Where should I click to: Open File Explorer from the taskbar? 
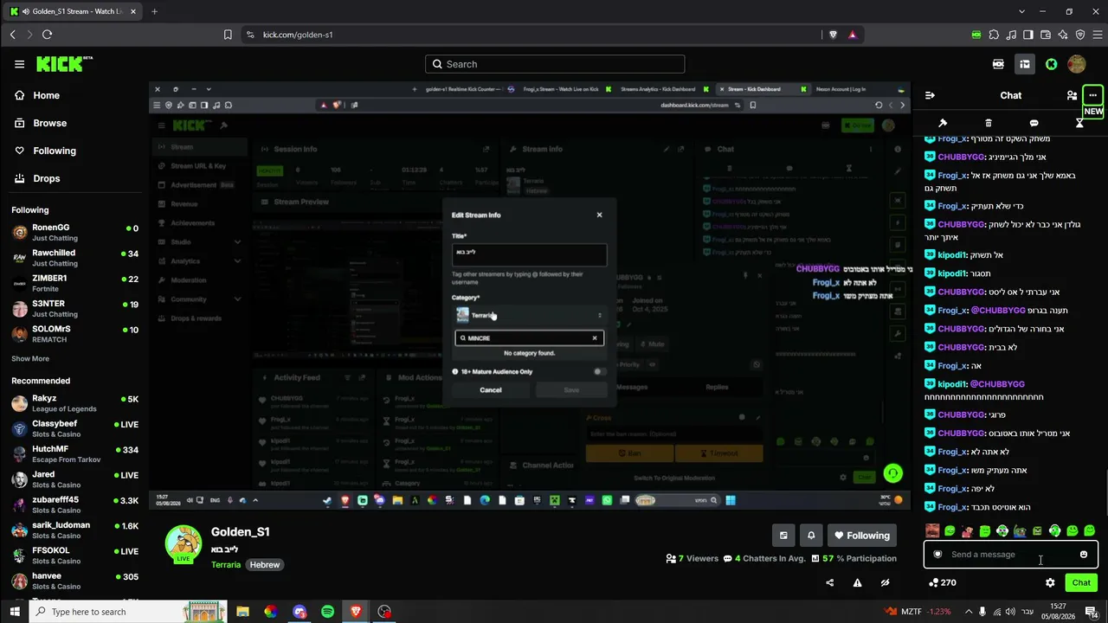pyautogui.click(x=242, y=612)
